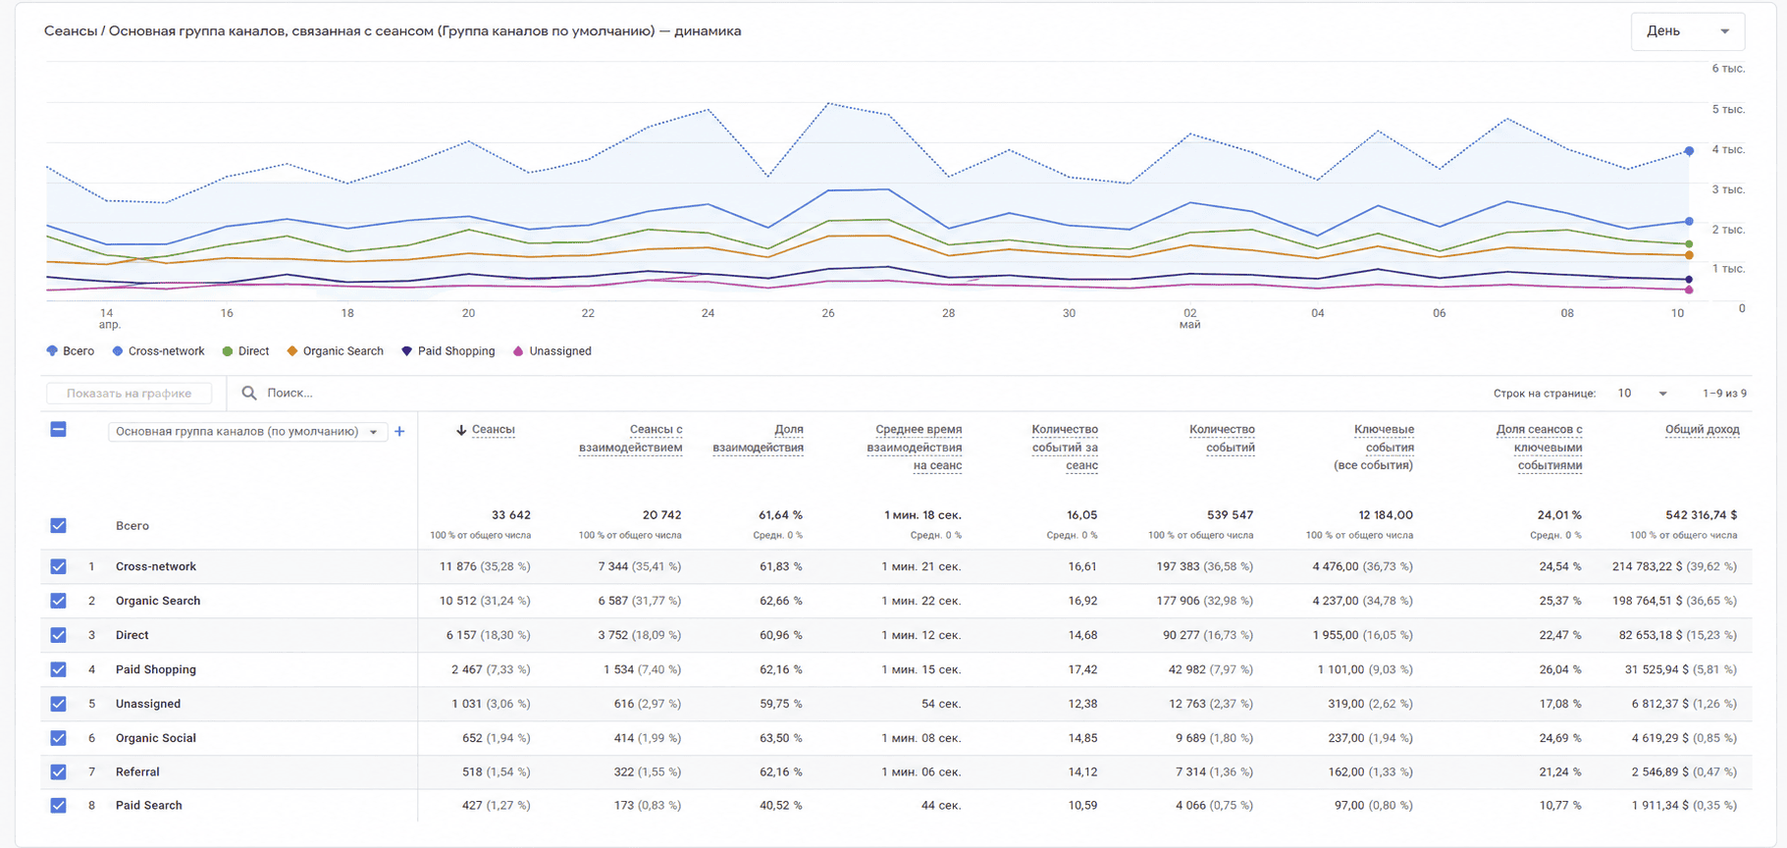Click total revenue 542 316,74 $
This screenshot has width=1787, height=848.
[1702, 515]
